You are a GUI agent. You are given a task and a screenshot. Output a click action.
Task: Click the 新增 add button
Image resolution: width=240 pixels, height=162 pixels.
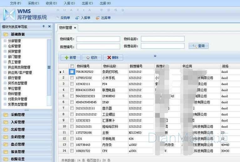(x=70, y=57)
